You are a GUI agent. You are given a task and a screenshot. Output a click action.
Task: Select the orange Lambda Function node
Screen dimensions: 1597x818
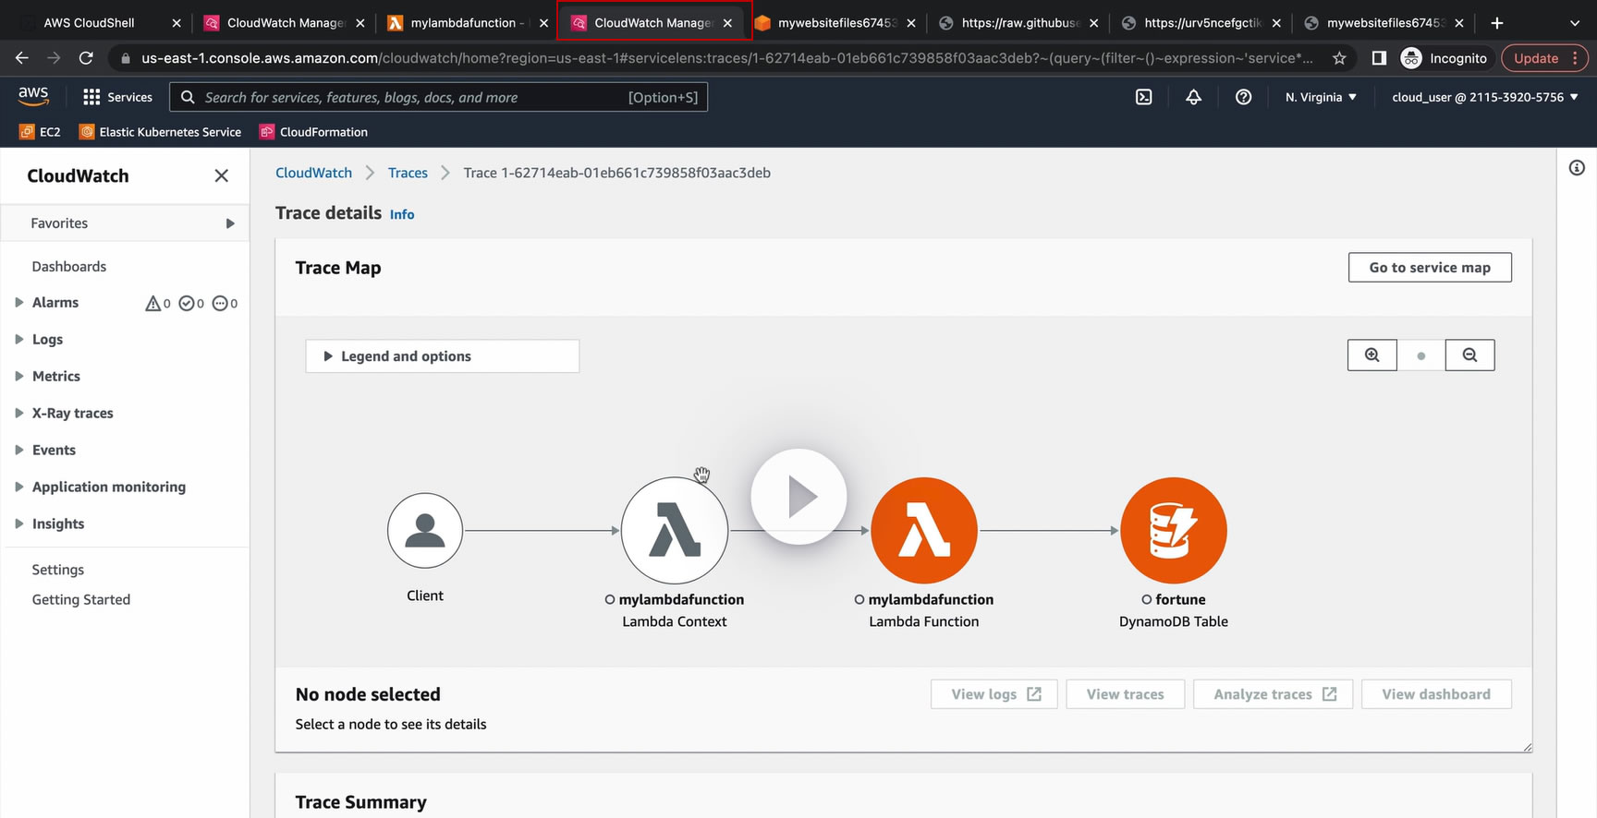coord(923,531)
